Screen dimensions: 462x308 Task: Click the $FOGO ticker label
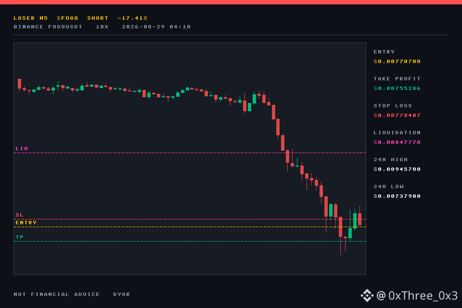click(x=67, y=18)
